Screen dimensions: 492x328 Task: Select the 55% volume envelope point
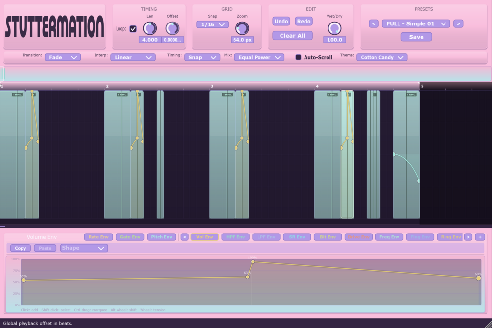(23, 280)
